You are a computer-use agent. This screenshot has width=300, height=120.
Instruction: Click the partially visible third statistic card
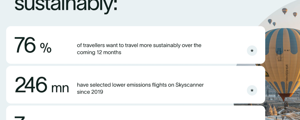(136, 113)
